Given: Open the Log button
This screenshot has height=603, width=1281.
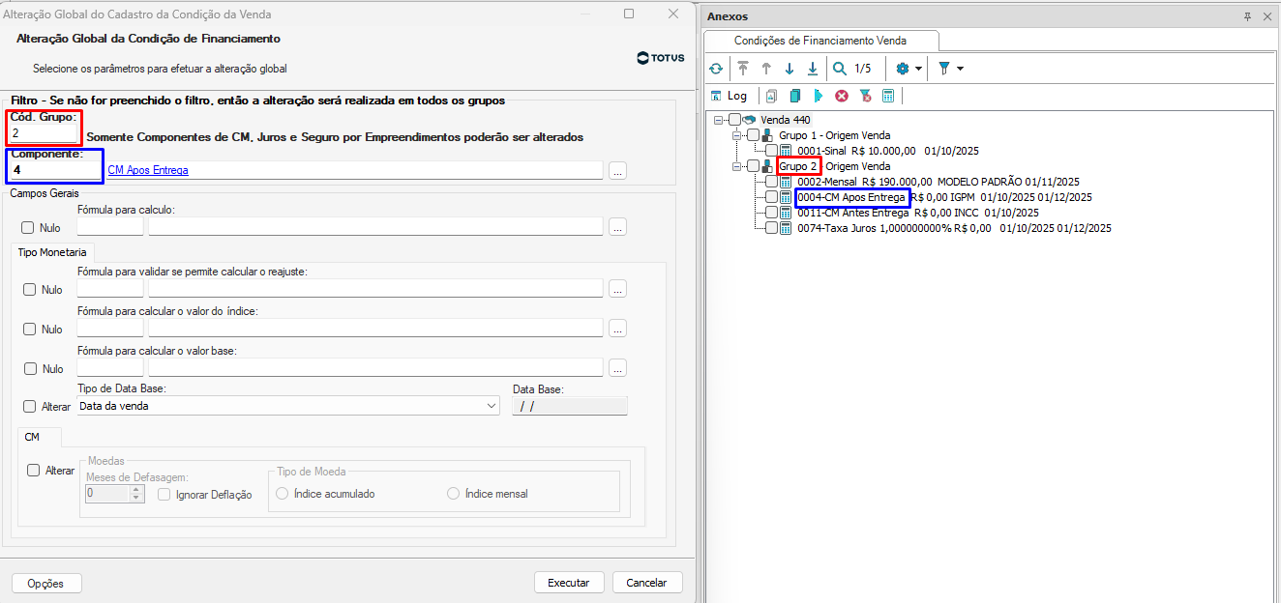Looking at the screenshot, I should tap(729, 96).
